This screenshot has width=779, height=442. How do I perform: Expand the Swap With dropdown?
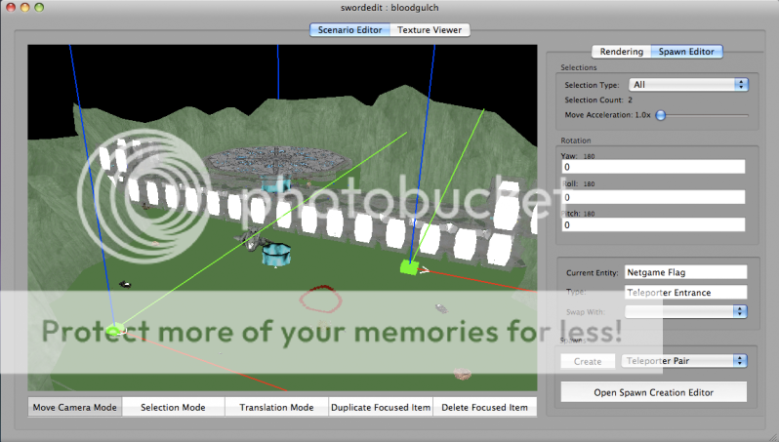tap(685, 311)
